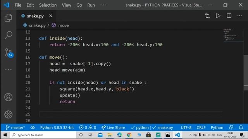Screen dimensions: 248x139
Task: Show additional views ellipsis in activity bar
Action: click(x=8, y=69)
